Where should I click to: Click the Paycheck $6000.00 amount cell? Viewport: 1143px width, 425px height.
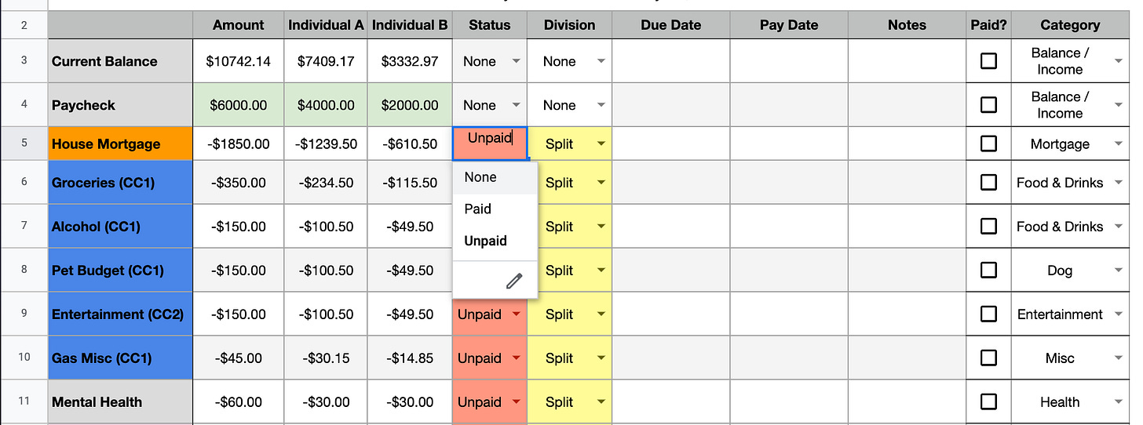coord(239,105)
